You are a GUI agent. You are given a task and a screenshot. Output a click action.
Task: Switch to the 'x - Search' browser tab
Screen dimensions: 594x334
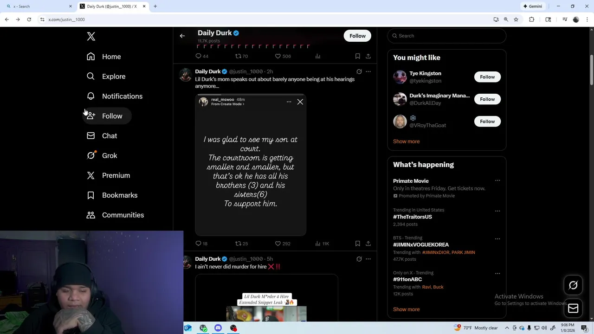39,6
